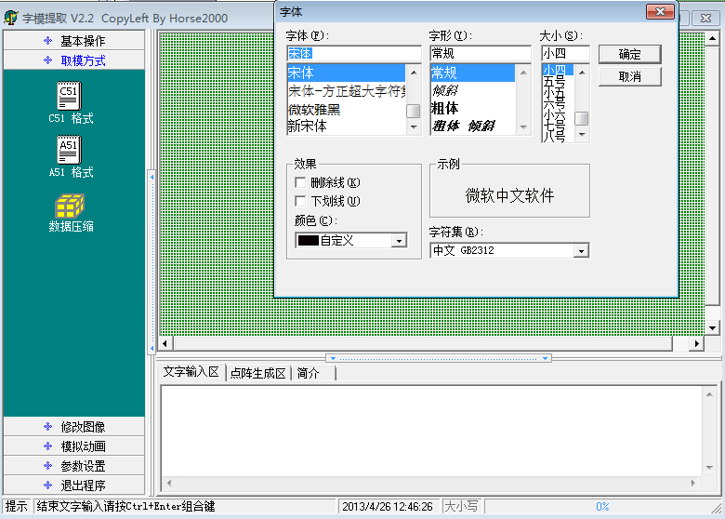Select 小四 in size list
This screenshot has height=519, width=725.
[558, 70]
